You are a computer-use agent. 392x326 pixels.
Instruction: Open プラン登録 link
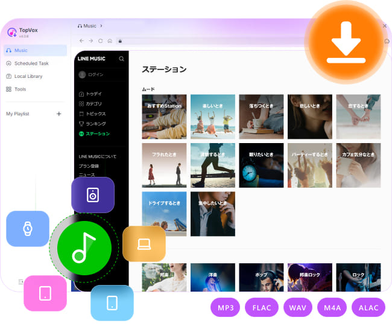(x=89, y=166)
